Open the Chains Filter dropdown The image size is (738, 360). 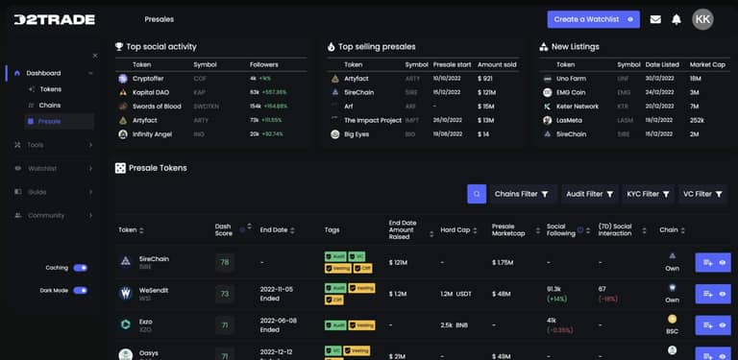tap(523, 194)
